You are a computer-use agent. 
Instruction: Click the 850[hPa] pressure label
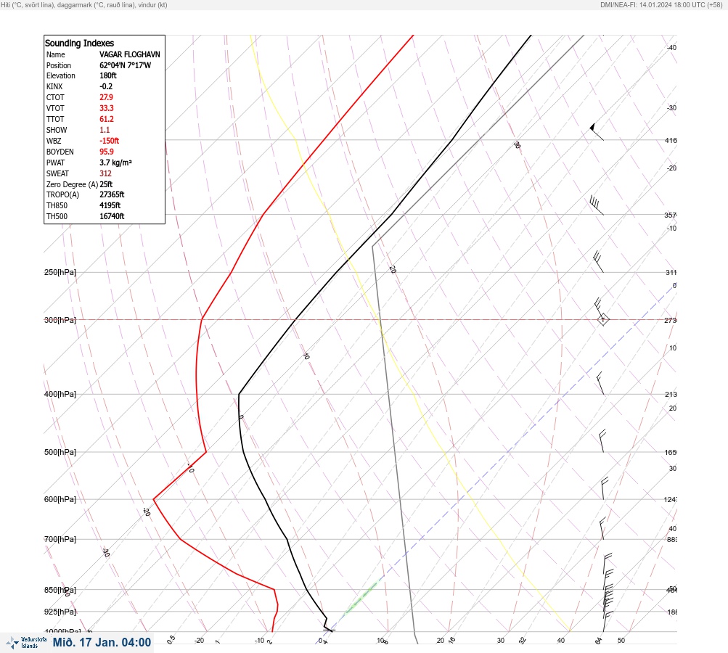pyautogui.click(x=60, y=591)
